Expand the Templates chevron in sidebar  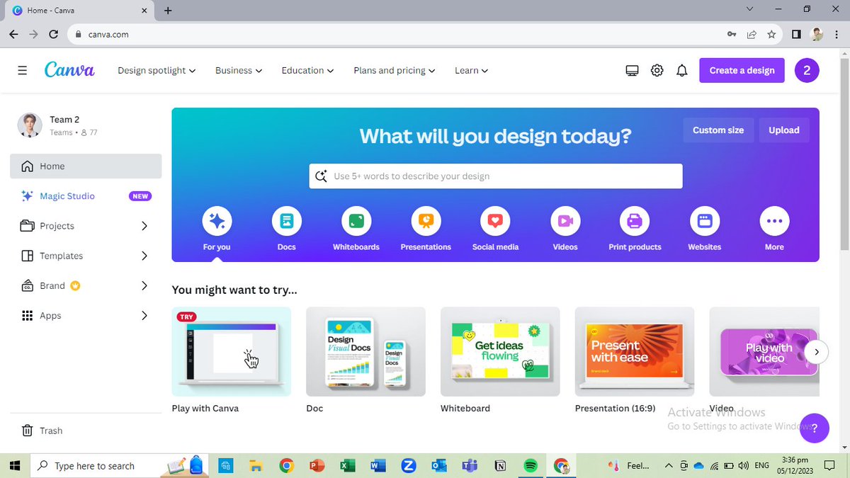[x=144, y=256]
